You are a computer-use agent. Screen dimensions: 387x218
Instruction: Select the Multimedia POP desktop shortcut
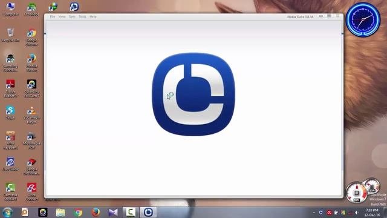point(31,140)
